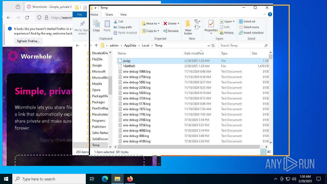This screenshot has height=184, width=327.
Task: Select aria-debug-5868.log file
Action: click(x=193, y=72)
